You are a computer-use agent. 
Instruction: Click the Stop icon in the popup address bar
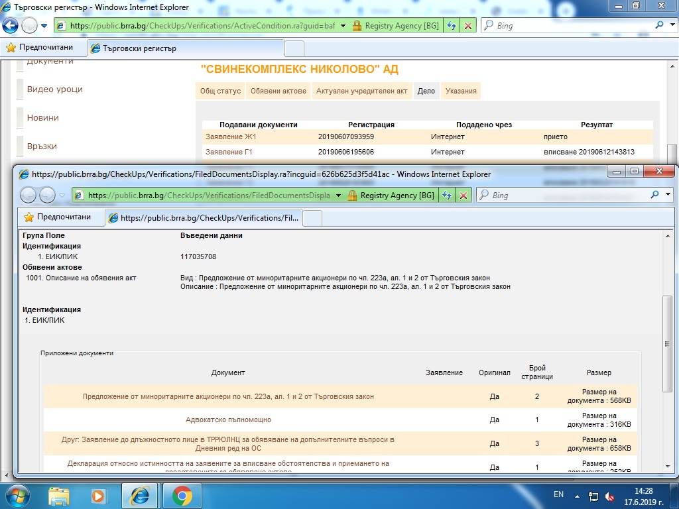pyautogui.click(x=464, y=196)
